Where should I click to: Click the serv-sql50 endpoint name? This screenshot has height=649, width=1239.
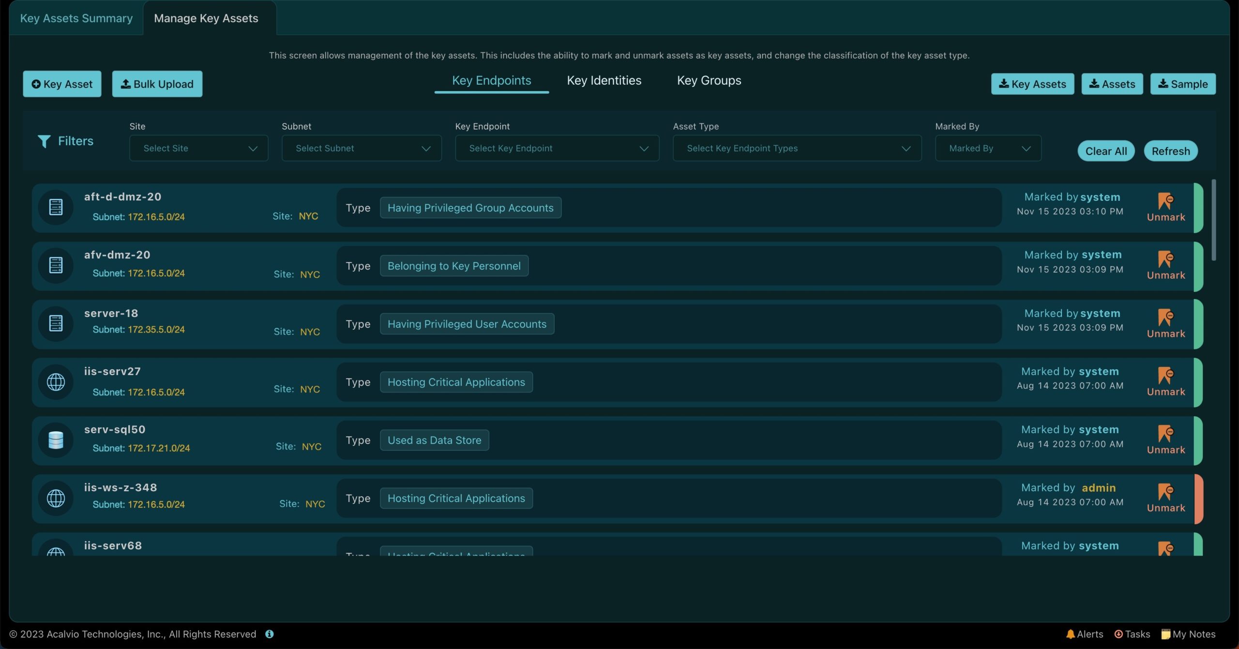pyautogui.click(x=115, y=429)
